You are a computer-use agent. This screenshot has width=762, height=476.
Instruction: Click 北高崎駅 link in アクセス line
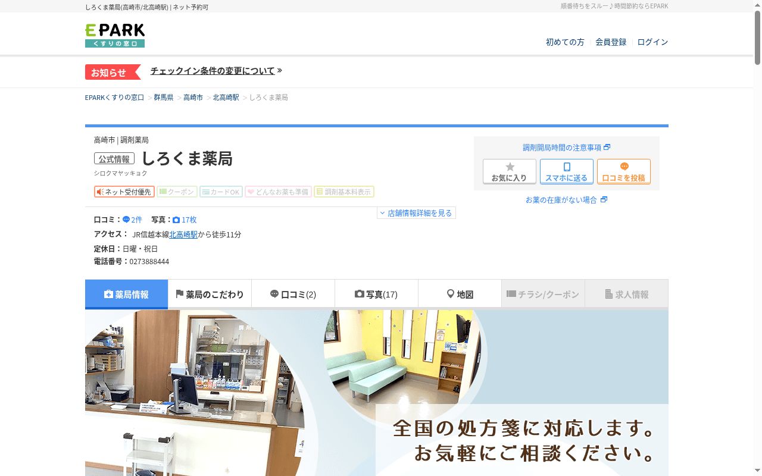coord(183,234)
